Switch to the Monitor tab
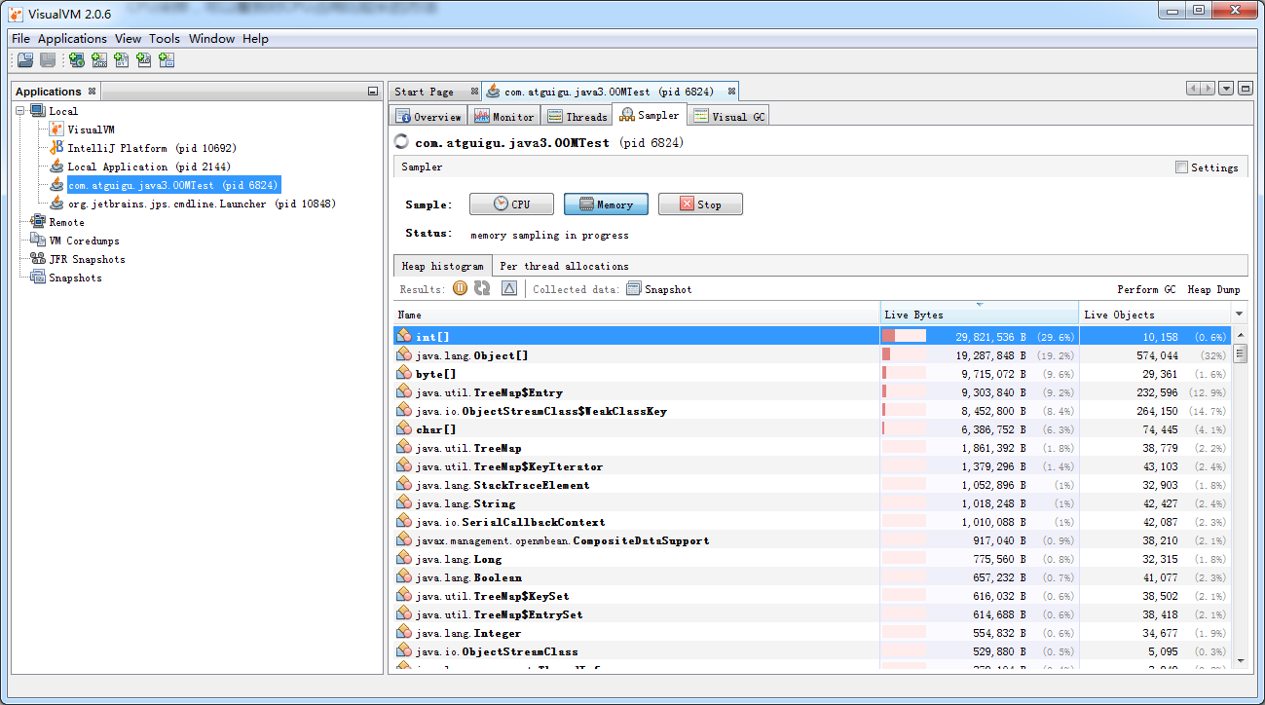Screen dimensions: 1265x705 pos(504,116)
